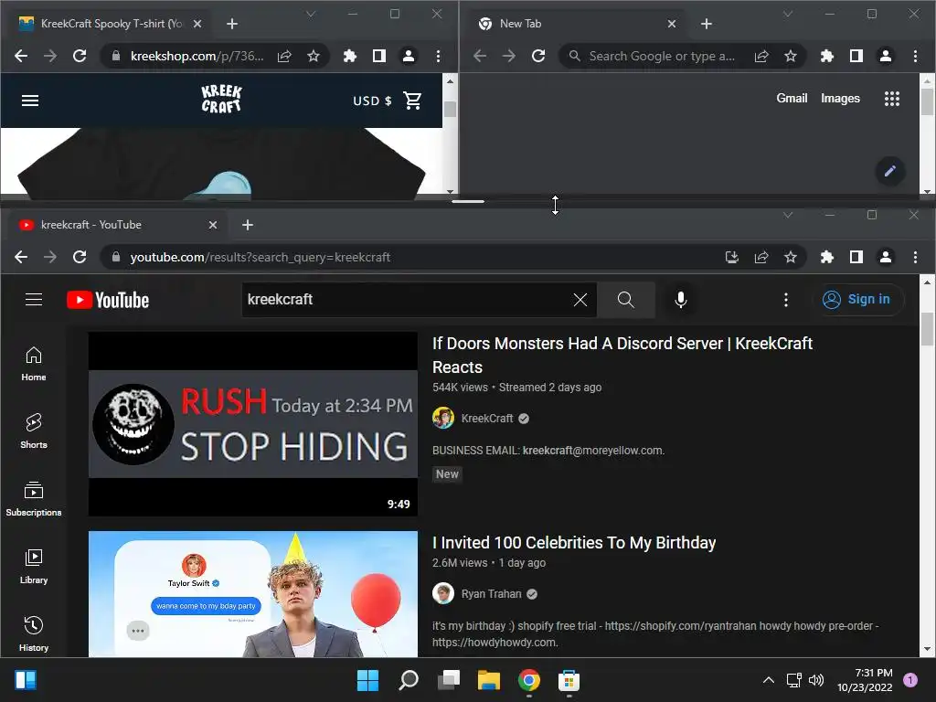Select the kreekcraft - YouTube tab
The image size is (936, 702).
click(x=117, y=225)
